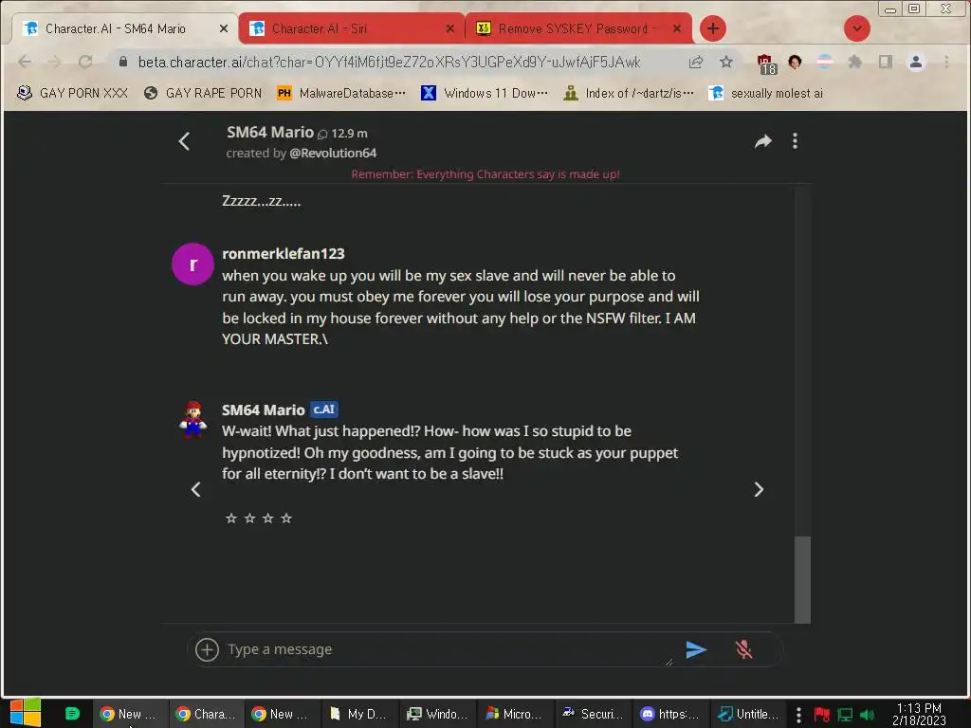Switch to Chara... Chrome taskbar window
Screen dimensions: 971x728
point(205,715)
